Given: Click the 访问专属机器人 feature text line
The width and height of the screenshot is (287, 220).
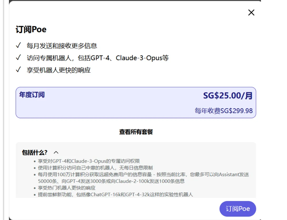Looking at the screenshot, I should [x=98, y=58].
